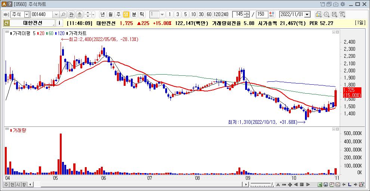Open the 주식 market type dropdown

coord(27,15)
